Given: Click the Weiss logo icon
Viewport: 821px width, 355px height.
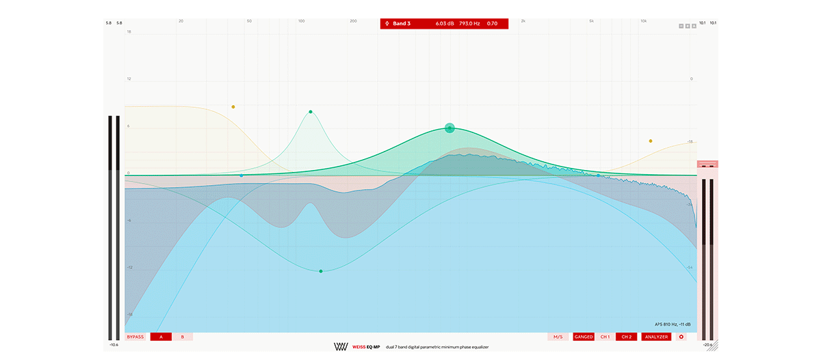Looking at the screenshot, I should (x=341, y=347).
